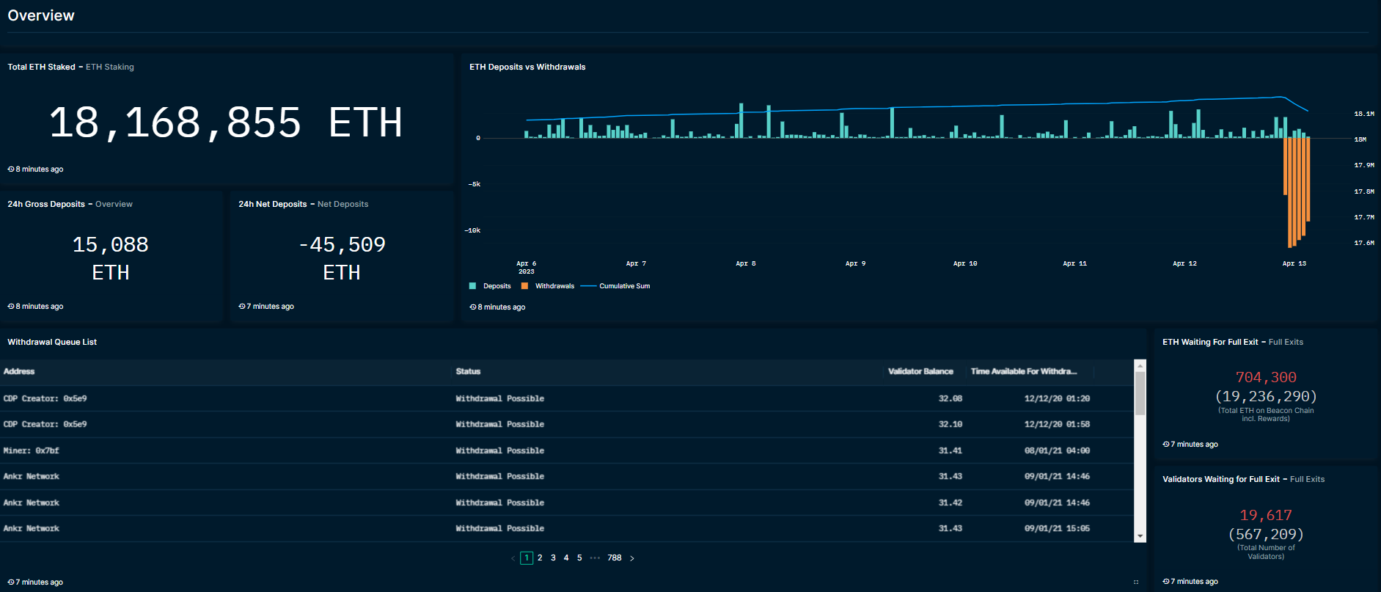
Task: Click the table scrollbar's down arrow
Action: 1140,536
